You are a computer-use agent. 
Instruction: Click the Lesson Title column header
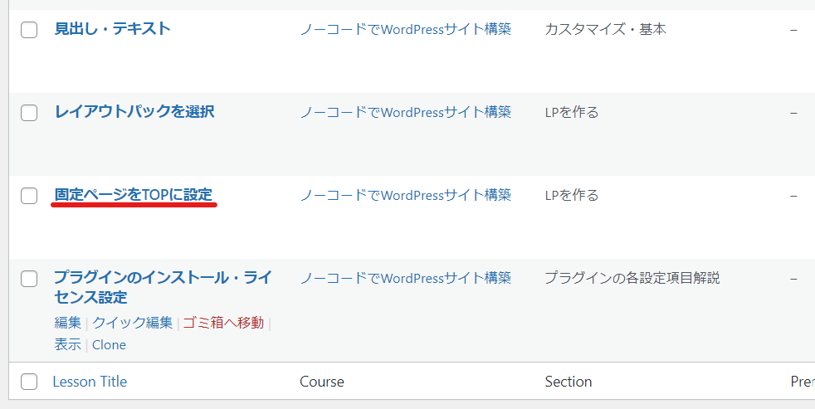[x=90, y=382]
